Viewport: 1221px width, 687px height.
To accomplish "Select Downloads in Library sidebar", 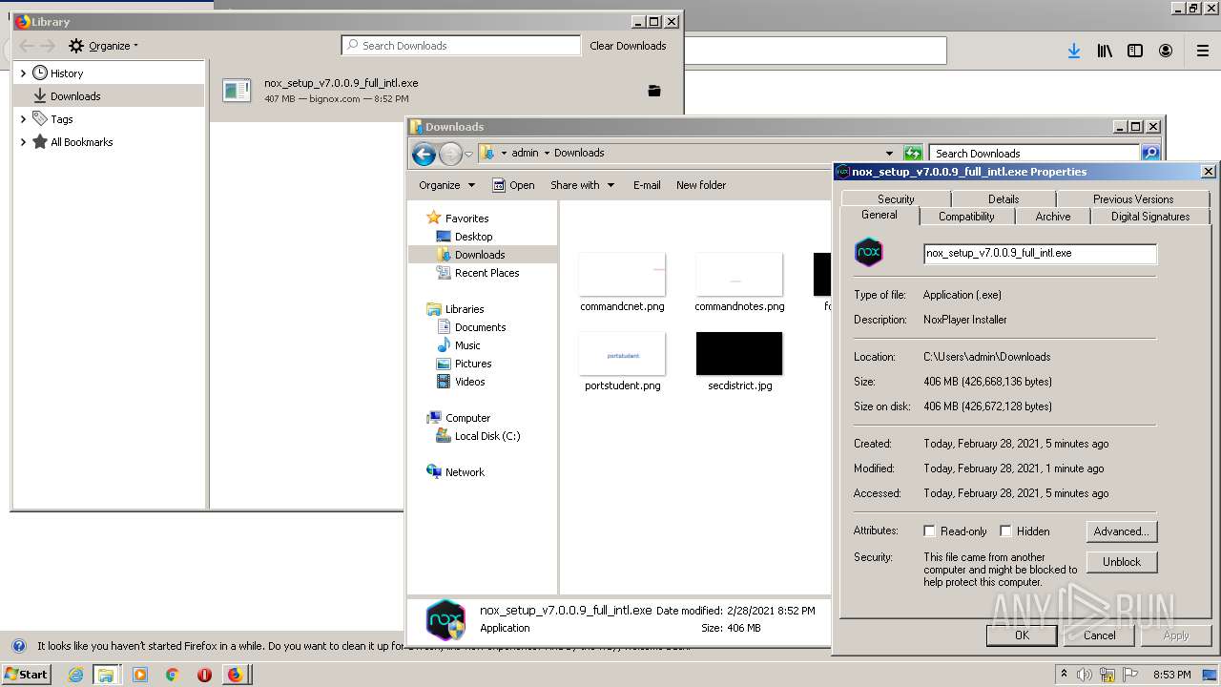I will [109, 96].
